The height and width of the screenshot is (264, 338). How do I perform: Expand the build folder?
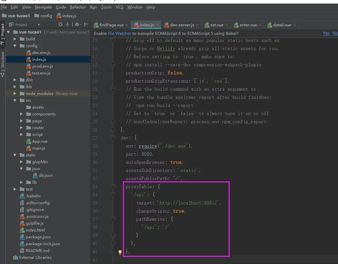pos(15,39)
